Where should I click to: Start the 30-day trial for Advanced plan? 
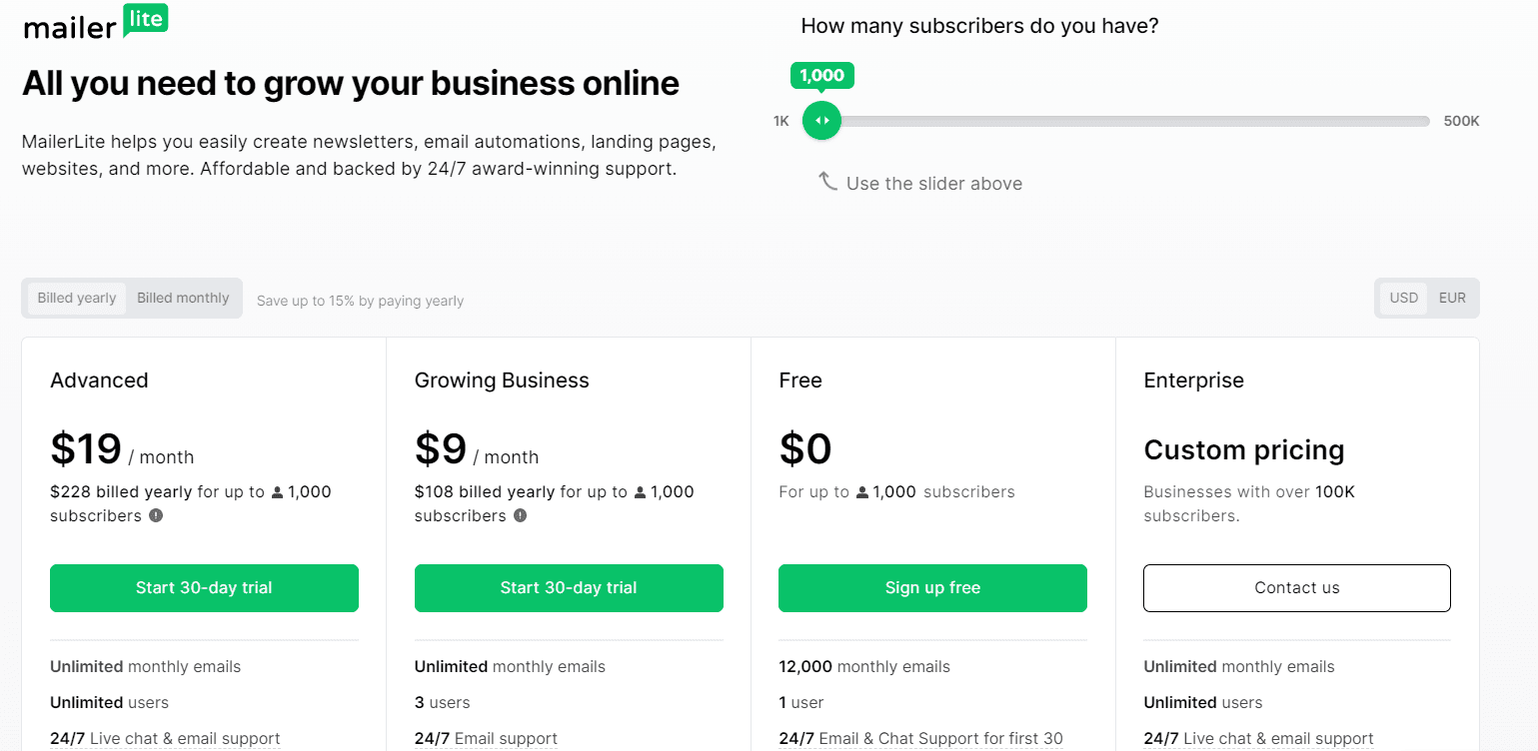pos(204,587)
